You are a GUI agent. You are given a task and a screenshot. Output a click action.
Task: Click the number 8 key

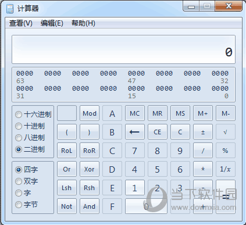[x=158, y=151]
